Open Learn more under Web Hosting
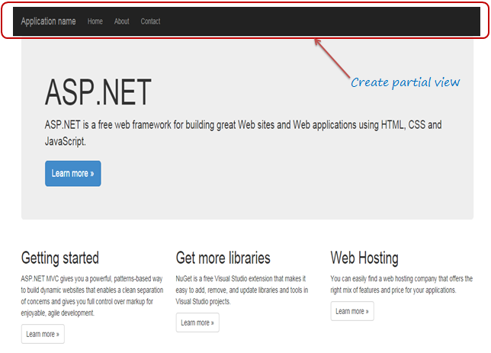 click(352, 311)
